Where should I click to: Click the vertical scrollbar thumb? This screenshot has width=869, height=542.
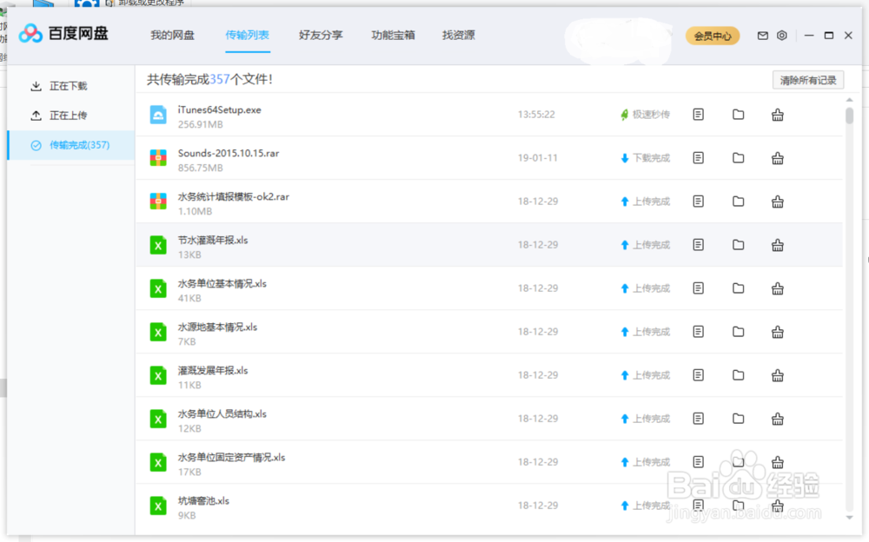point(849,116)
